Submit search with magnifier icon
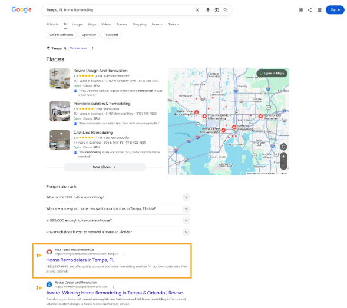 click(x=225, y=10)
